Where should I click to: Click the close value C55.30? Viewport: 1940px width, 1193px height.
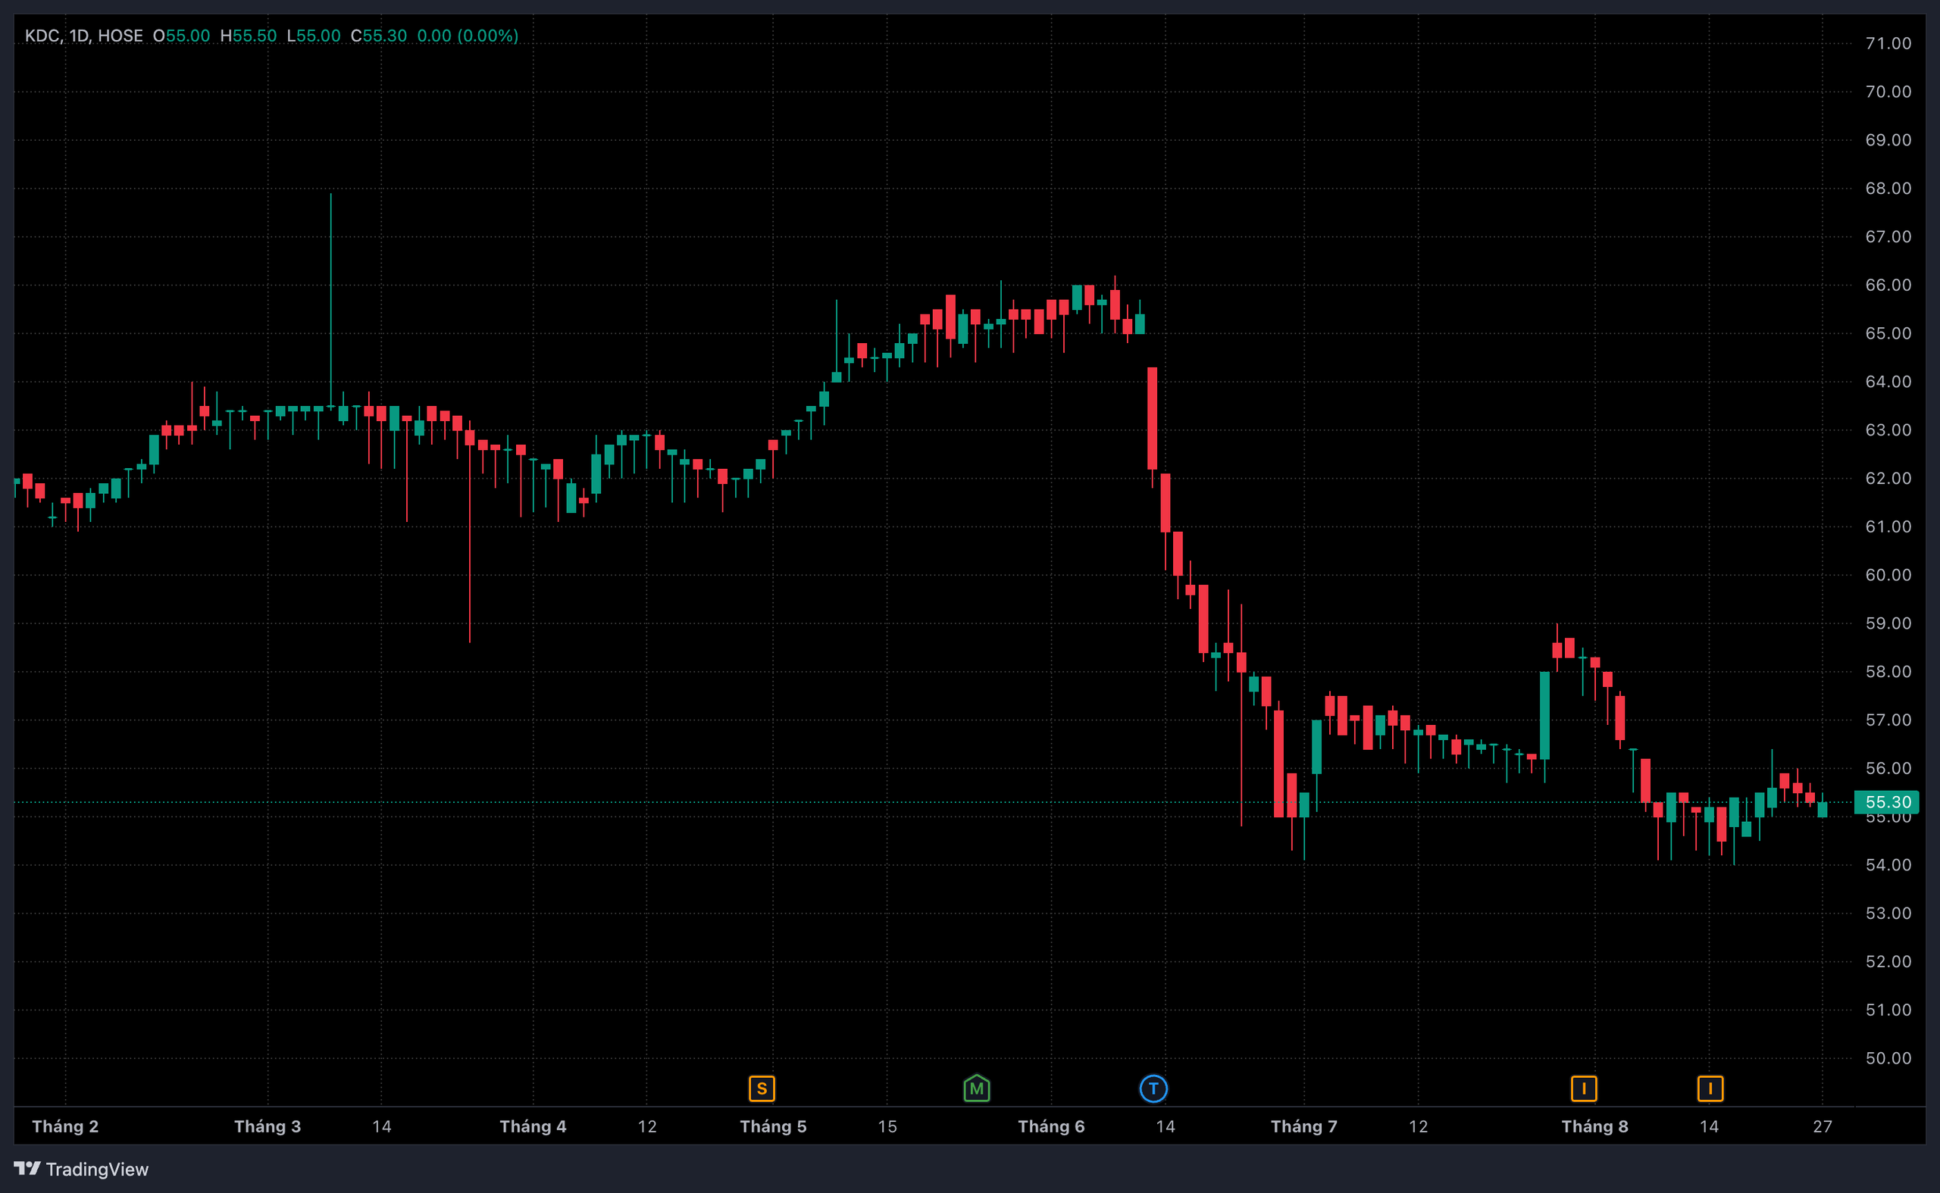tap(379, 36)
